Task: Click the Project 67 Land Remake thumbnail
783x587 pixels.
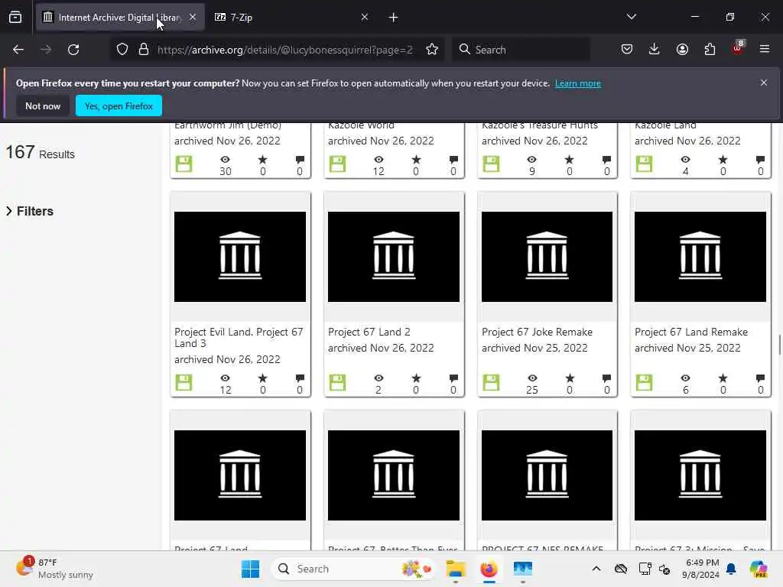Action: click(700, 257)
